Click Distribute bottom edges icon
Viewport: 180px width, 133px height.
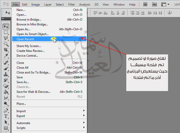tap(143, 13)
